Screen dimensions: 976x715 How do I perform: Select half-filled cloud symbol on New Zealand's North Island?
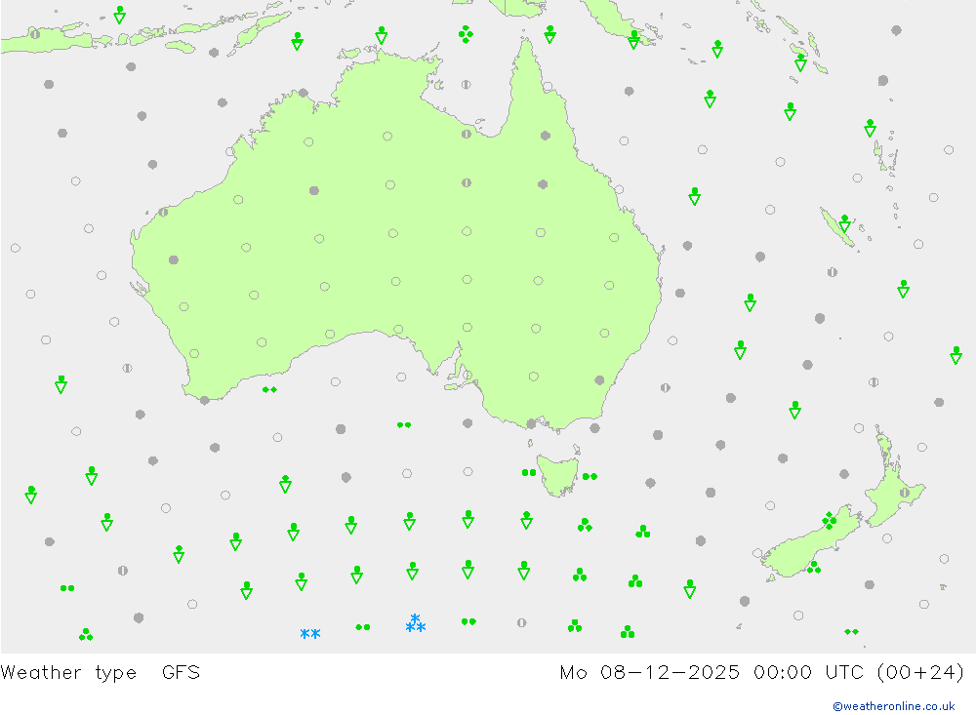pos(905,493)
